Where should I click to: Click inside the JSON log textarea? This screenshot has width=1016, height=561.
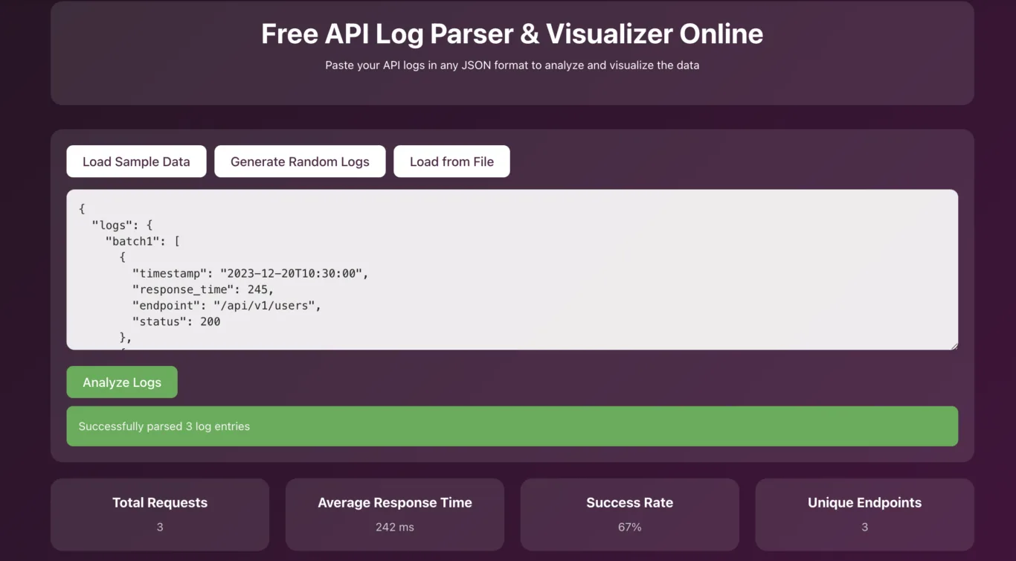click(512, 269)
